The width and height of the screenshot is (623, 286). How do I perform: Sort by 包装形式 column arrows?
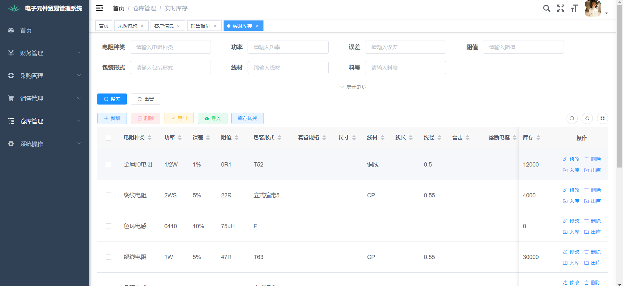pyautogui.click(x=279, y=138)
